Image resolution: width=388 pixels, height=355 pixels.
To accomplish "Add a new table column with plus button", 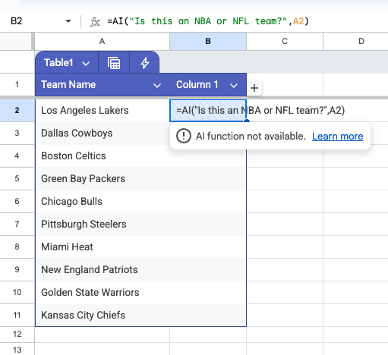I will pyautogui.click(x=254, y=88).
